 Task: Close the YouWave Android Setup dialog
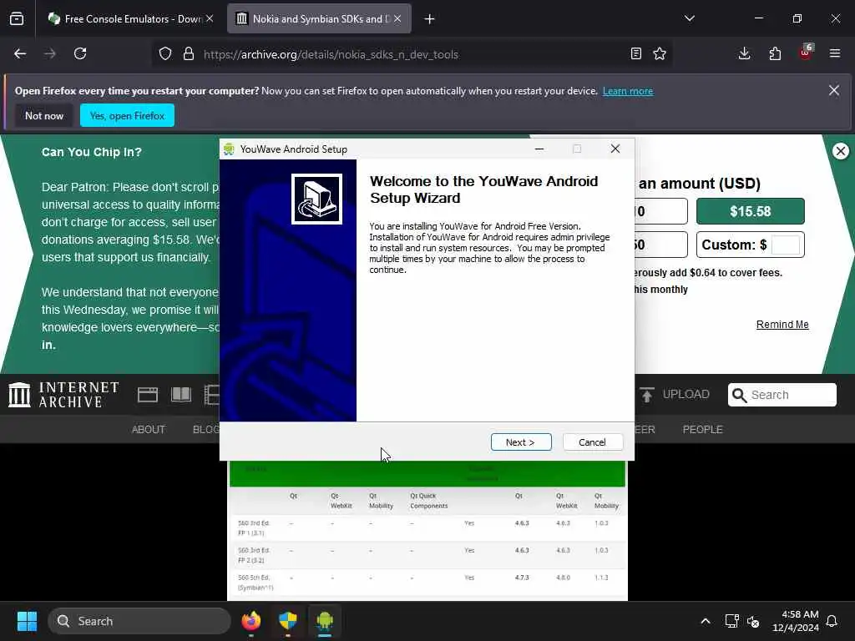[x=615, y=149]
